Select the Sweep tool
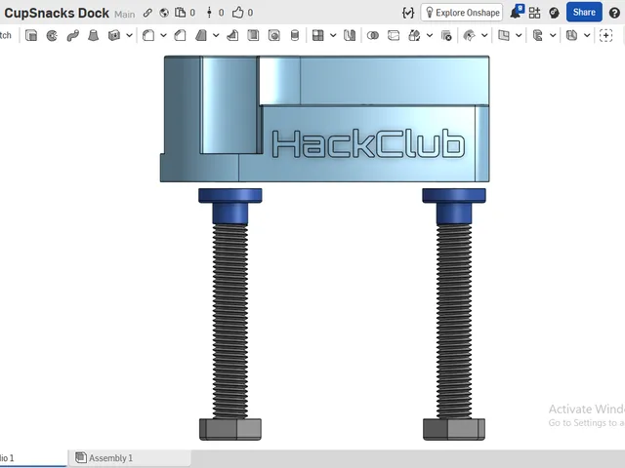Screen dimensions: 625x468 point(72,35)
